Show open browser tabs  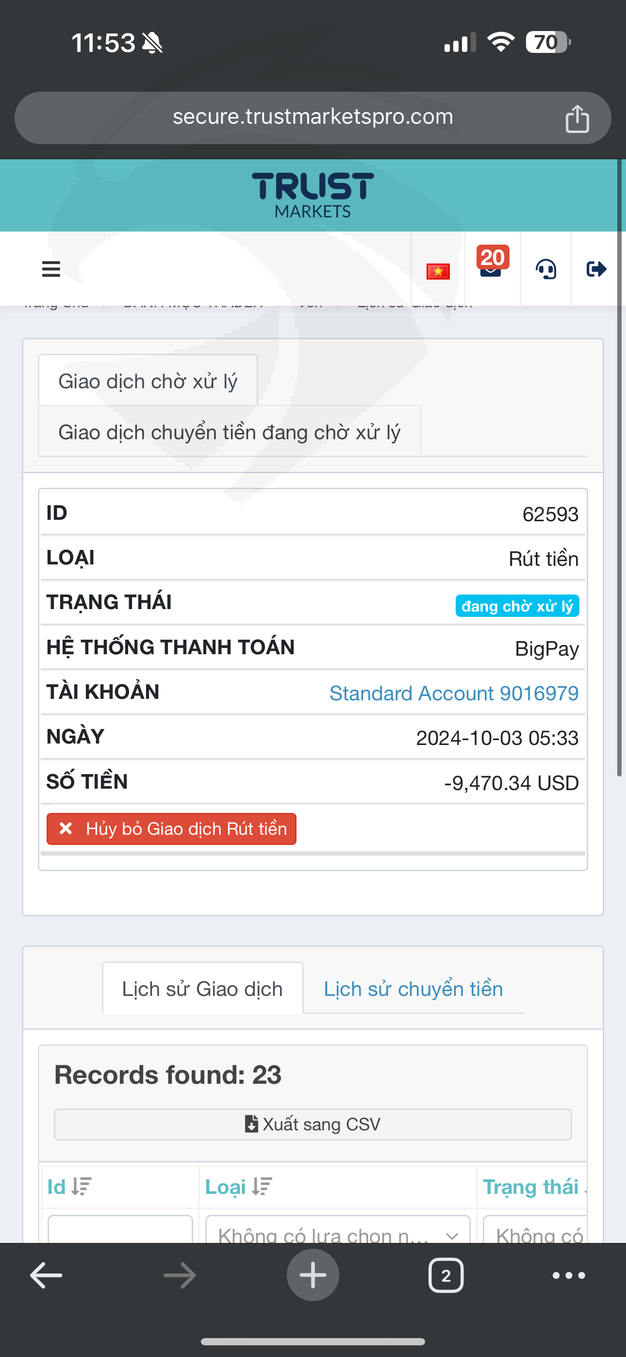tap(446, 1275)
